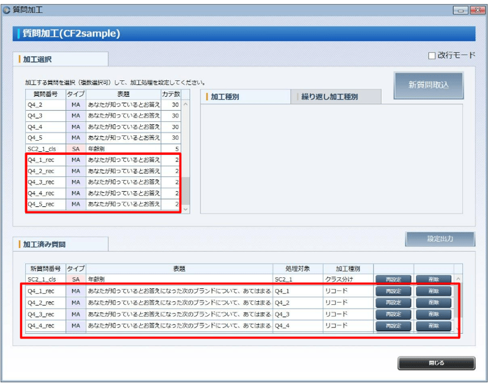This screenshot has width=490, height=387.
Task: Click the scrollbar up arrow in processed questions list
Action: pos(458,278)
